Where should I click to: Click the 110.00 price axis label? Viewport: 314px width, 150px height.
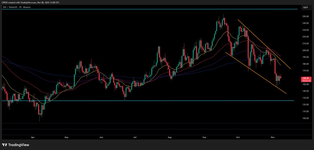click(x=306, y=111)
